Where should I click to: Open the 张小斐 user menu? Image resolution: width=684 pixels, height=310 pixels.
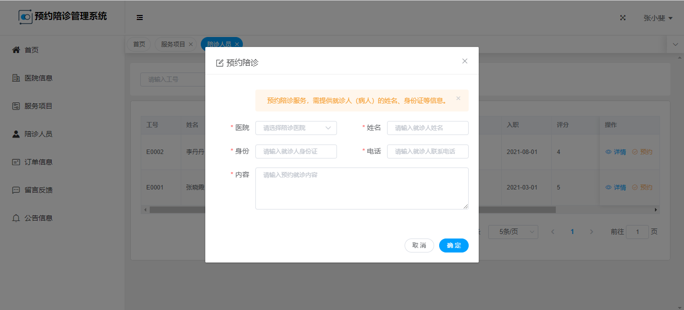pyautogui.click(x=657, y=18)
